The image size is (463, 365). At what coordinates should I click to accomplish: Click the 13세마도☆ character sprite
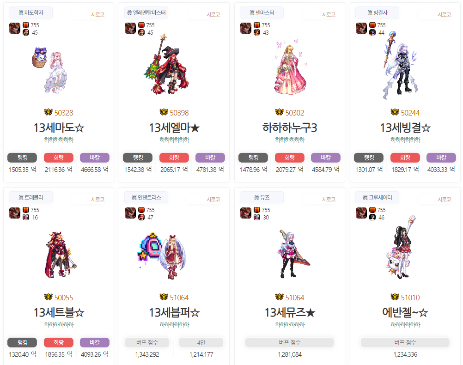(49, 70)
